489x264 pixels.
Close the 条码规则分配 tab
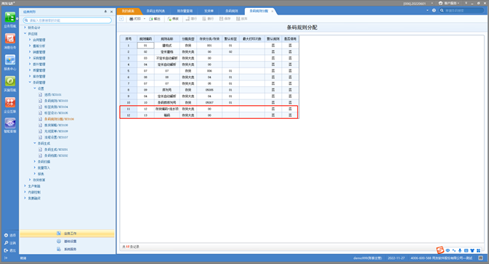272,11
